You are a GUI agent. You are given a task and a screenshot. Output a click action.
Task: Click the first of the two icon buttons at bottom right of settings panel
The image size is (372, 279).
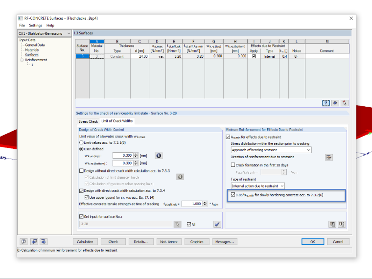click(332, 224)
